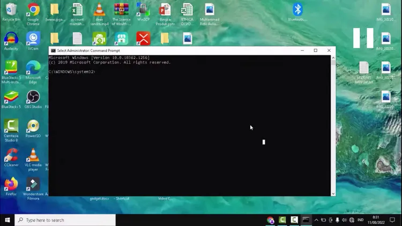Select the red X application shortcut
The width and height of the screenshot is (402, 226).
point(143,39)
